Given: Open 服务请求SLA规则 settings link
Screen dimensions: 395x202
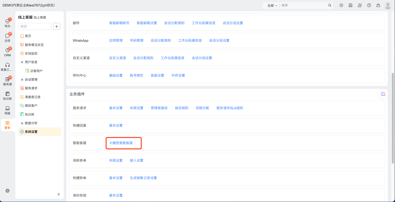Looking at the screenshot, I should (x=230, y=108).
